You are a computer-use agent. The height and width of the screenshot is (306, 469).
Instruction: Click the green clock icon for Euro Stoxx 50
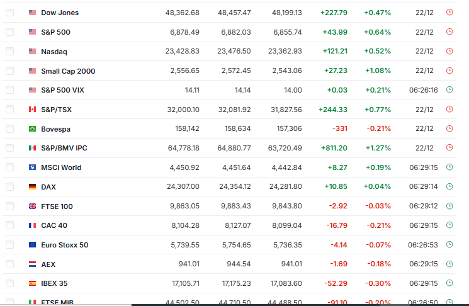(449, 244)
